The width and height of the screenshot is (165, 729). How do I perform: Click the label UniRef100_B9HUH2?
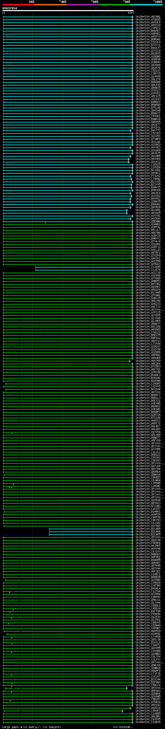(x=148, y=205)
